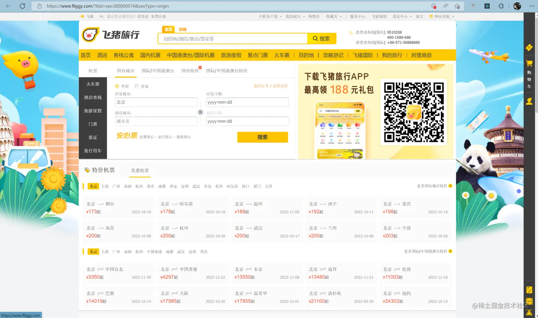538x318 pixels.
Task: Select the 往返 round-trip radio button
Action: click(x=137, y=86)
